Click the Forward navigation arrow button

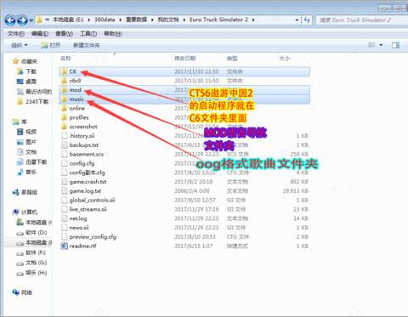pyautogui.click(x=22, y=20)
